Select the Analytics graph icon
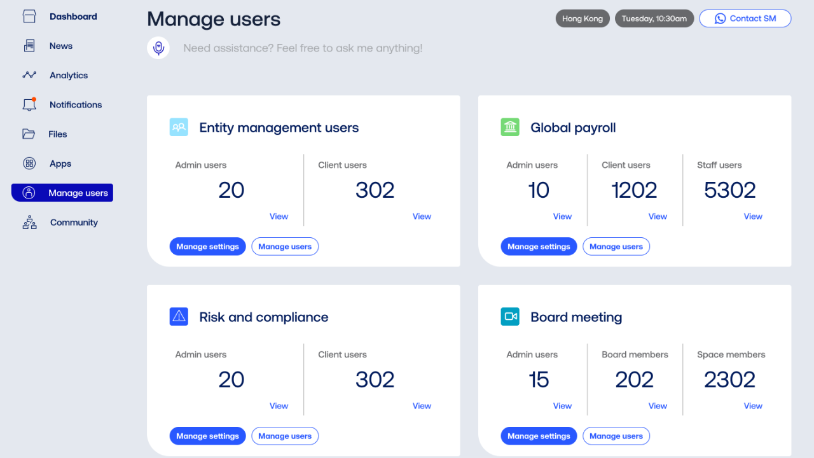Image resolution: width=814 pixels, height=458 pixels. coord(29,75)
